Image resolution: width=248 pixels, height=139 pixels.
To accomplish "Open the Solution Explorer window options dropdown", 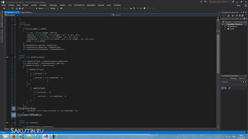I will point(241,12).
